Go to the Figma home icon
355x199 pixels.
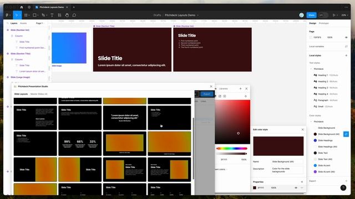pos(22,7)
